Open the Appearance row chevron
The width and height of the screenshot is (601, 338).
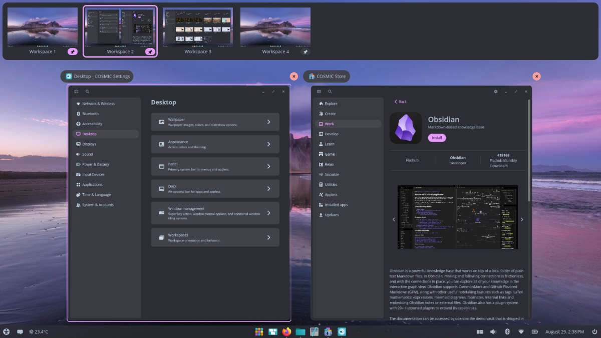(269, 144)
